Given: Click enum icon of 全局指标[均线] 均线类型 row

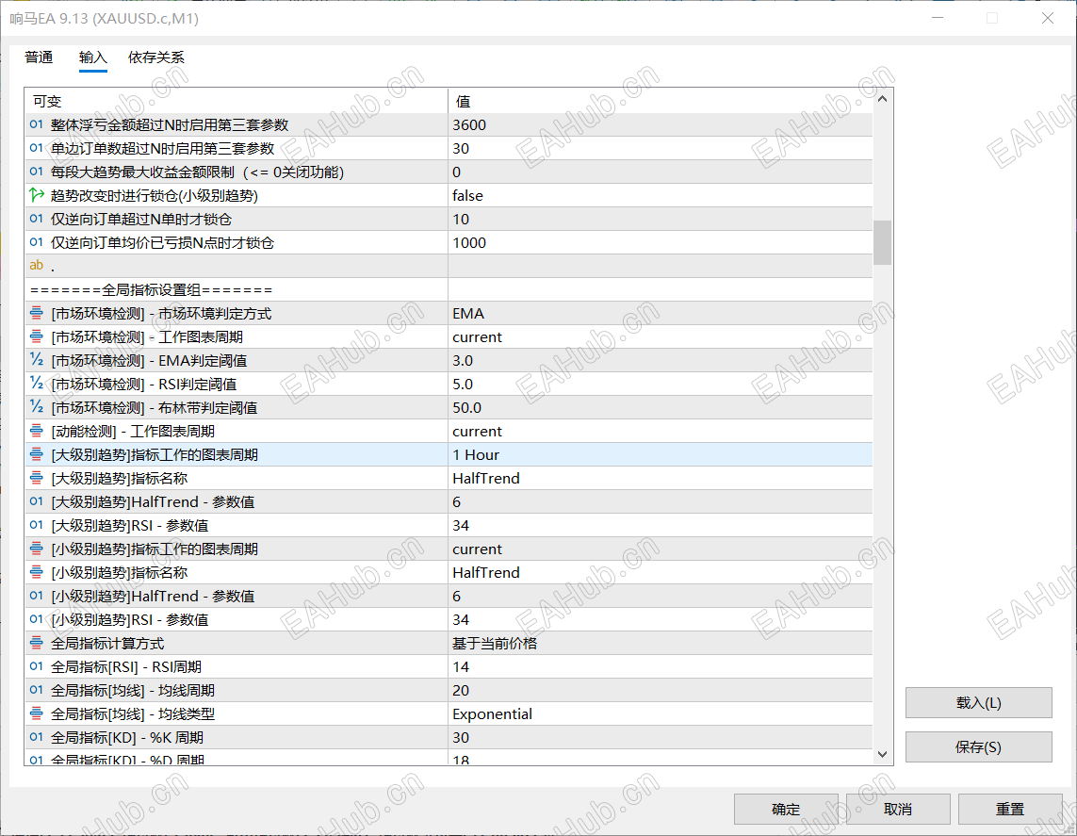Looking at the screenshot, I should pyautogui.click(x=37, y=713).
